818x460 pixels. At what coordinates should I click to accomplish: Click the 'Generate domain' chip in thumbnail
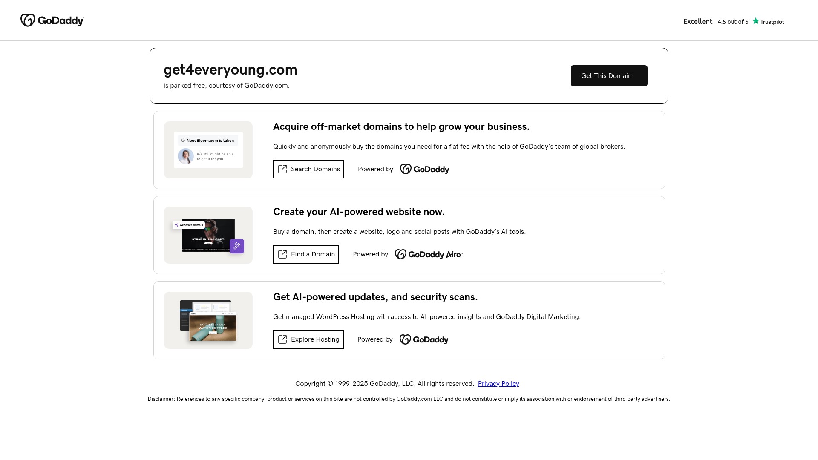click(x=189, y=225)
